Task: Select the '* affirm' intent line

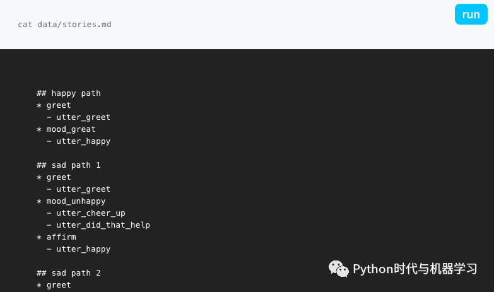Action: (61, 237)
